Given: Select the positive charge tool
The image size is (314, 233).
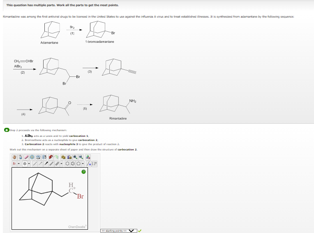Looking at the screenshot, I should click(x=25, y=164).
